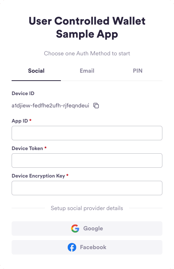The width and height of the screenshot is (174, 269).
Task: Sign in with the Google button label
Action: [93, 229]
